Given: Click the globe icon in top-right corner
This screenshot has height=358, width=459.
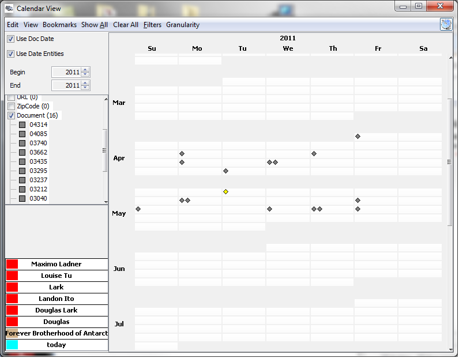Looking at the screenshot, I should [x=446, y=24].
